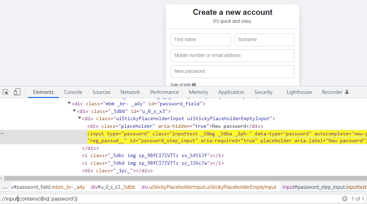Open the row actions ellipsis beside the highlighted input
The width and height of the screenshot is (367, 204).
click(2, 134)
